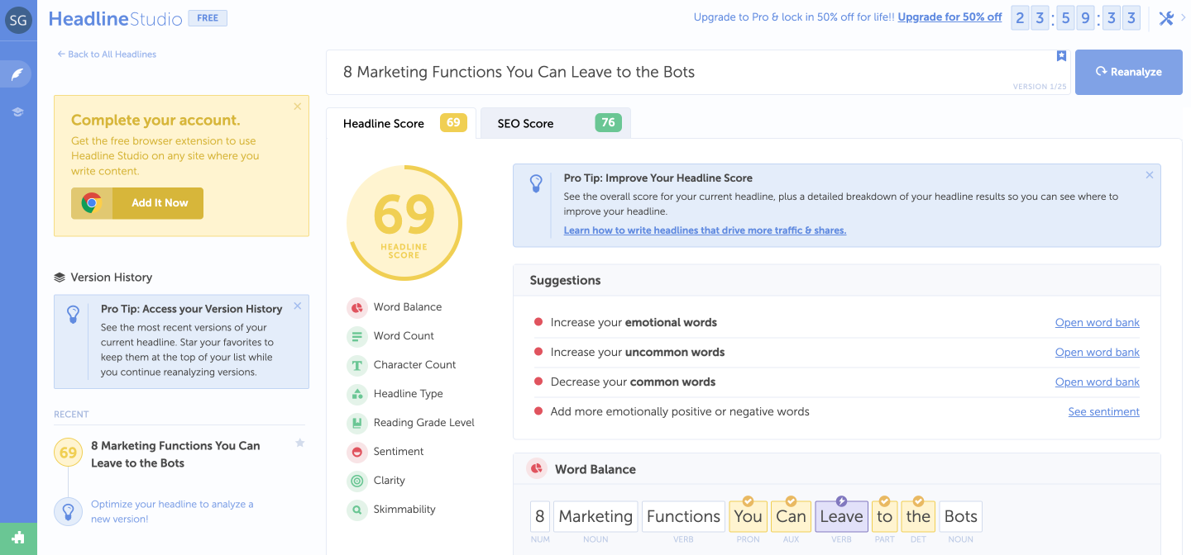Open word bank for emotional words
The image size is (1191, 555).
[x=1098, y=323]
